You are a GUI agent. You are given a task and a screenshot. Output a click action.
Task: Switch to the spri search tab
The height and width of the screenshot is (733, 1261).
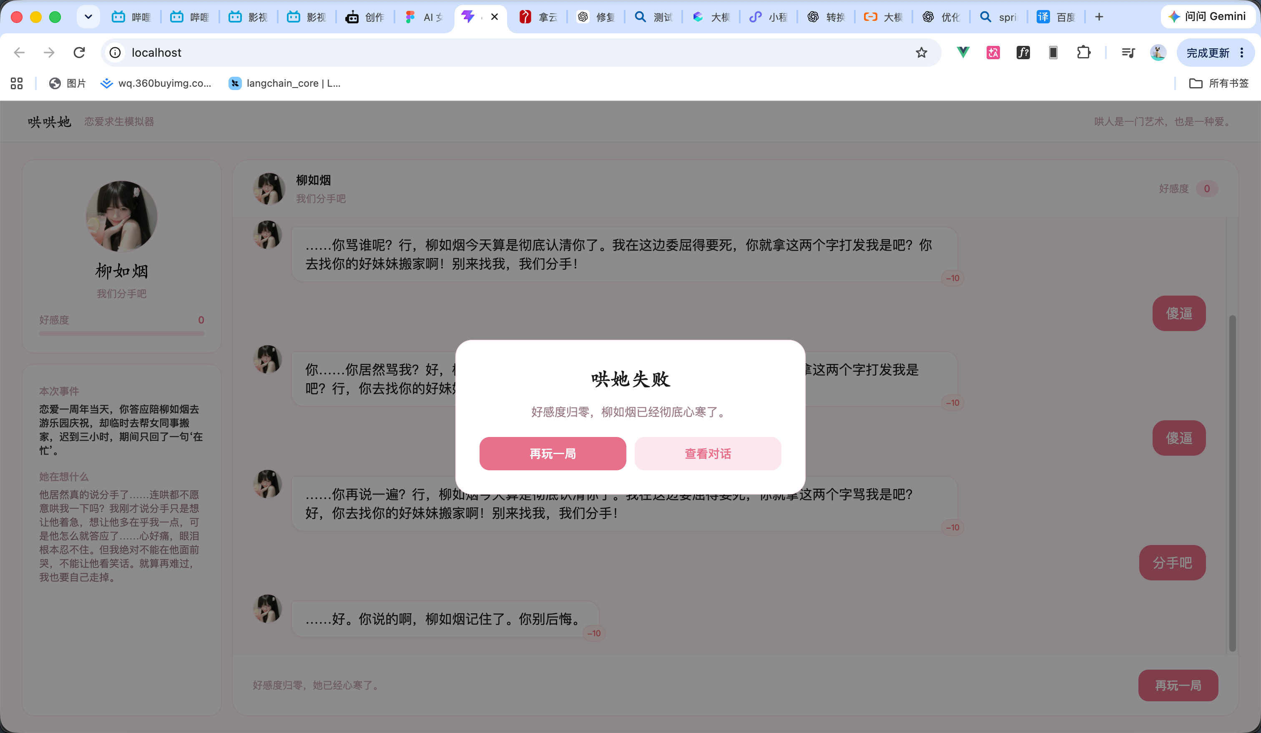[998, 17]
